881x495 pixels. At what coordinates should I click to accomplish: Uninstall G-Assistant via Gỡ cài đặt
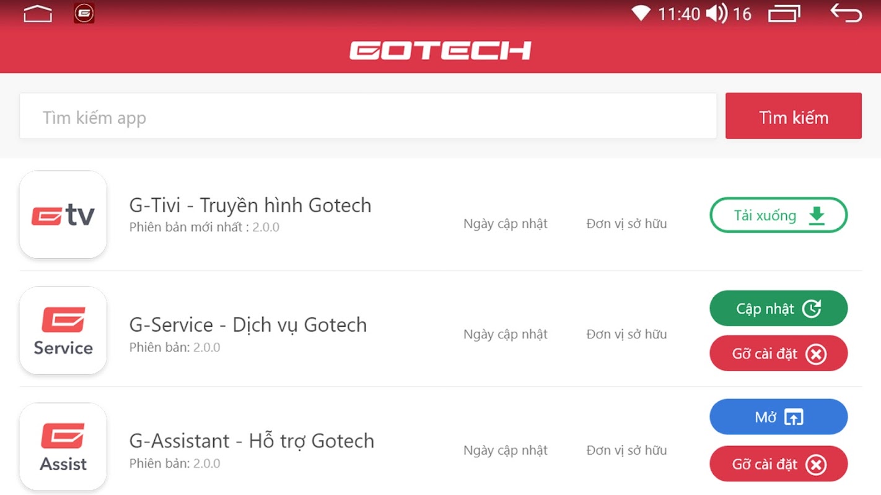pyautogui.click(x=779, y=463)
